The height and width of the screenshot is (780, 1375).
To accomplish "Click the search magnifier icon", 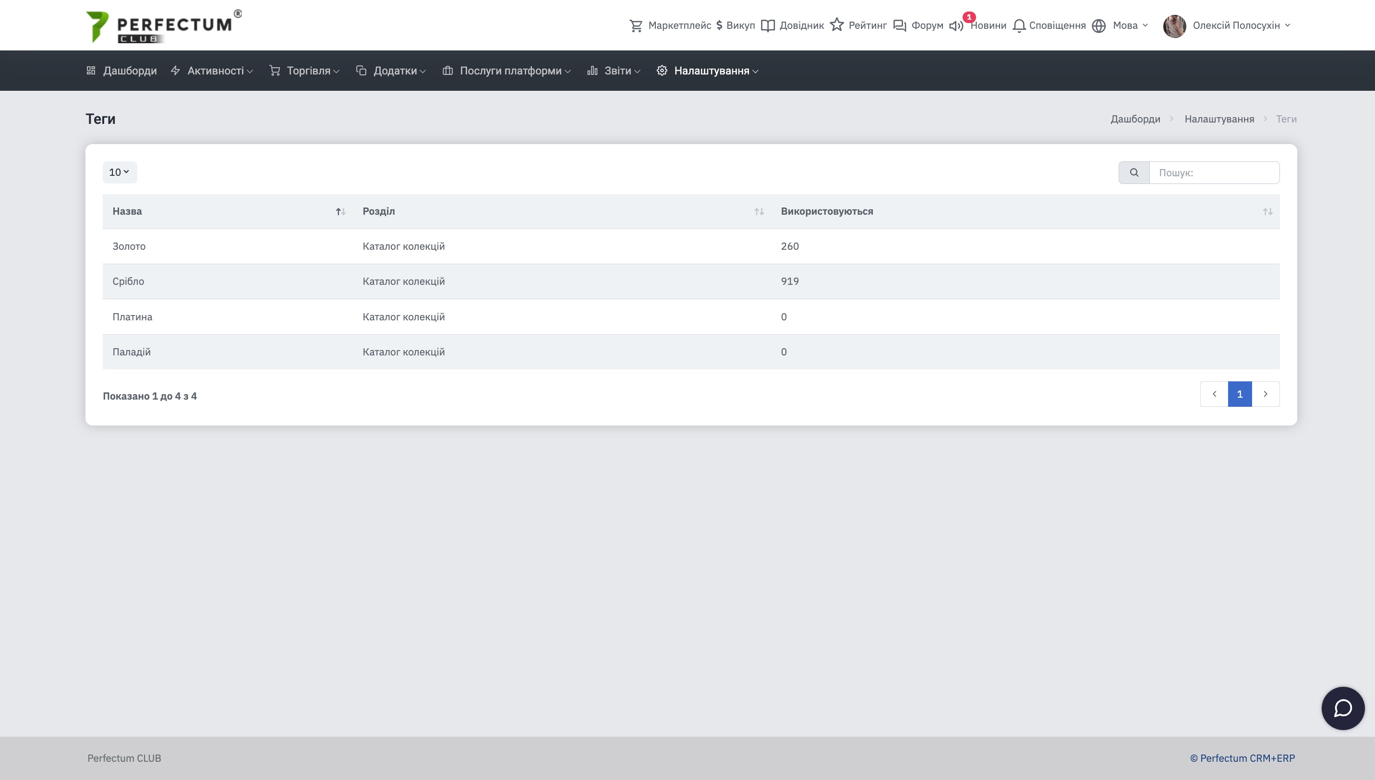I will point(1134,172).
